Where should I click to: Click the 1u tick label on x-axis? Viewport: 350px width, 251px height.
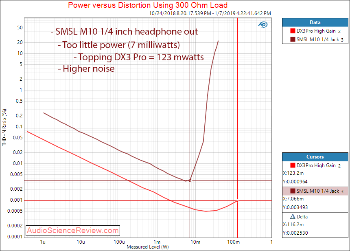[x=43, y=242]
